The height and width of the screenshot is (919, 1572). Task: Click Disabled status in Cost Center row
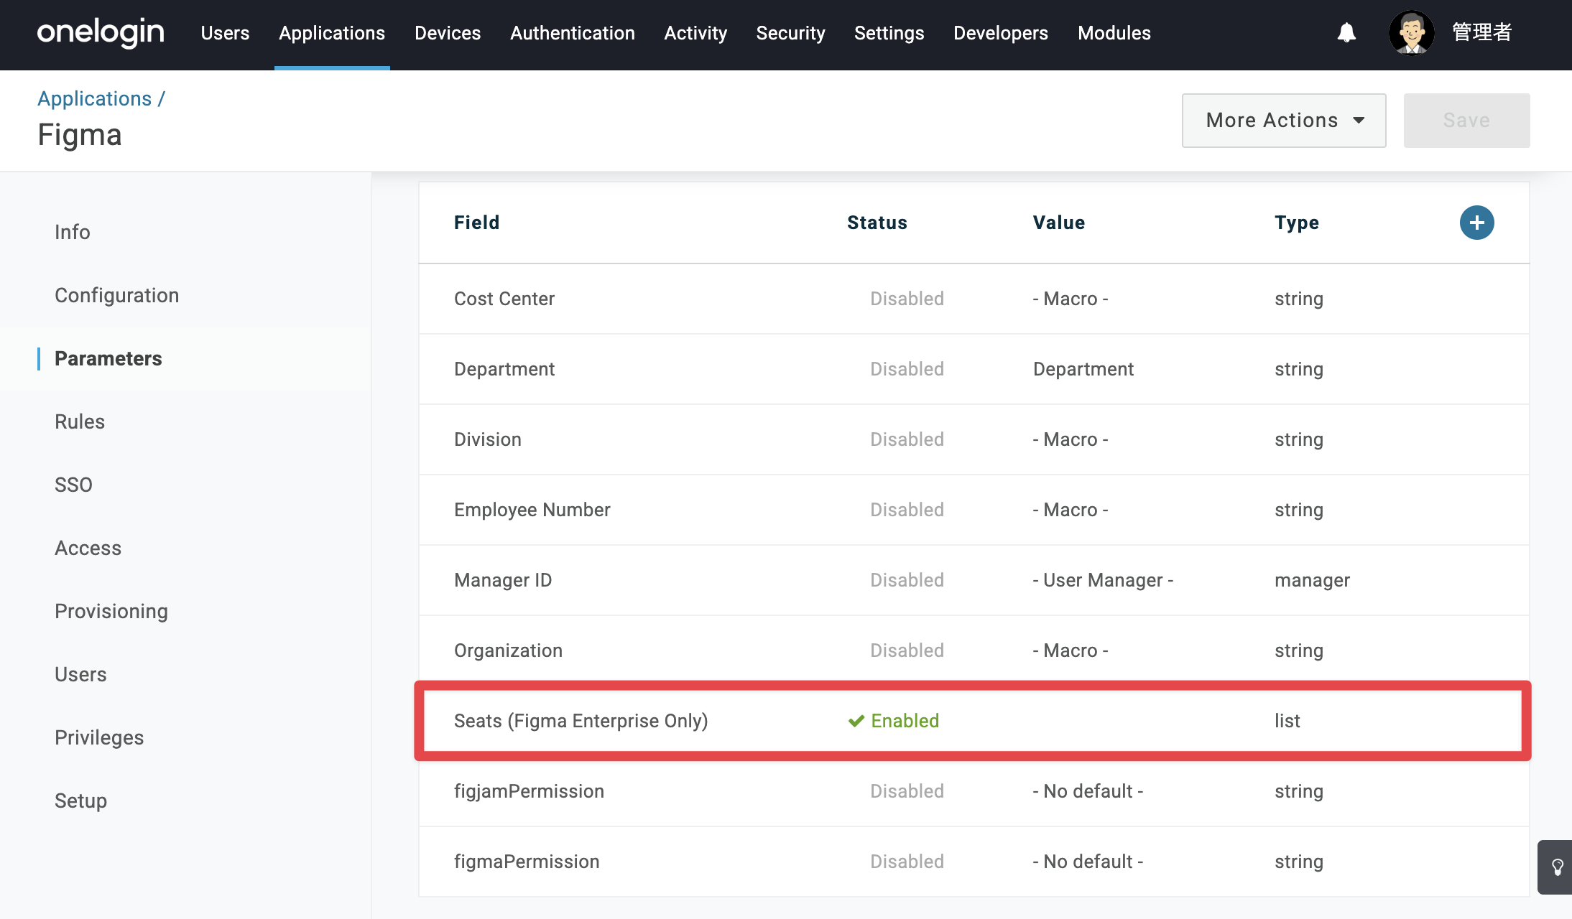coord(907,299)
